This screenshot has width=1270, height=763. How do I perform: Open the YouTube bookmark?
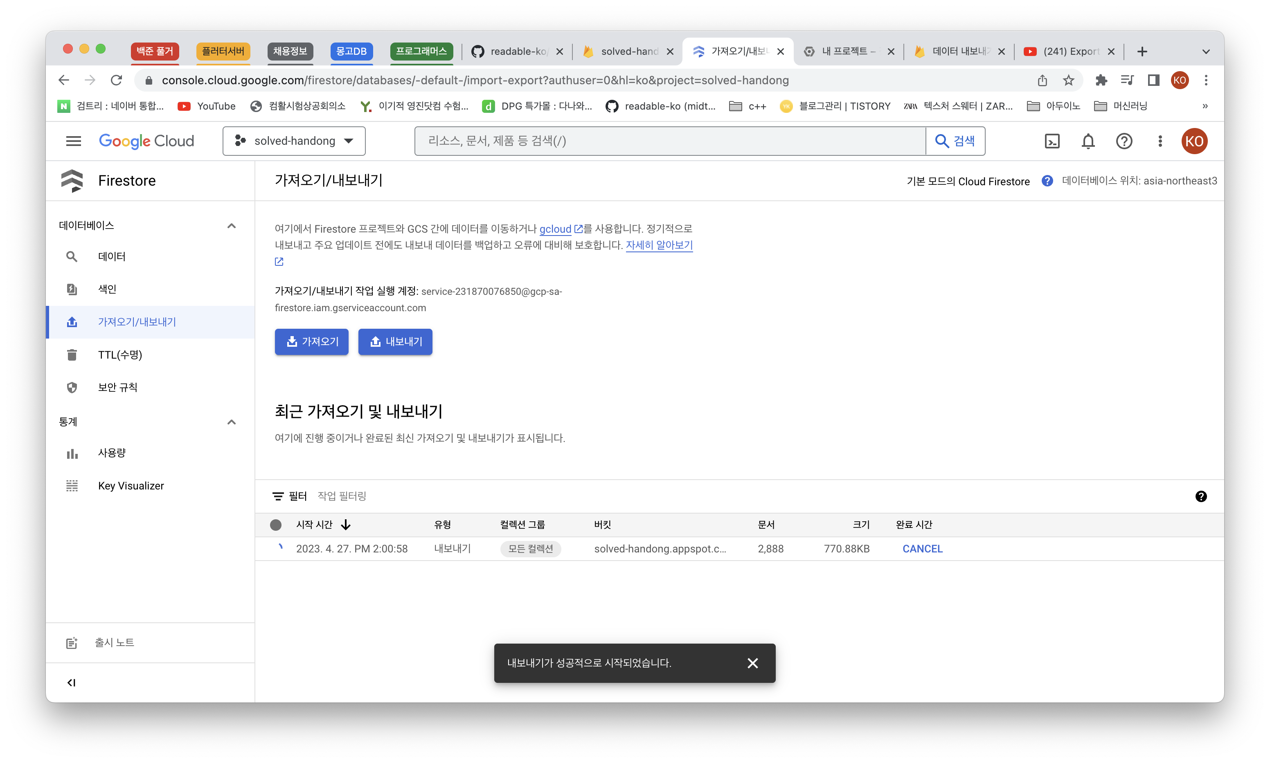pos(206,106)
